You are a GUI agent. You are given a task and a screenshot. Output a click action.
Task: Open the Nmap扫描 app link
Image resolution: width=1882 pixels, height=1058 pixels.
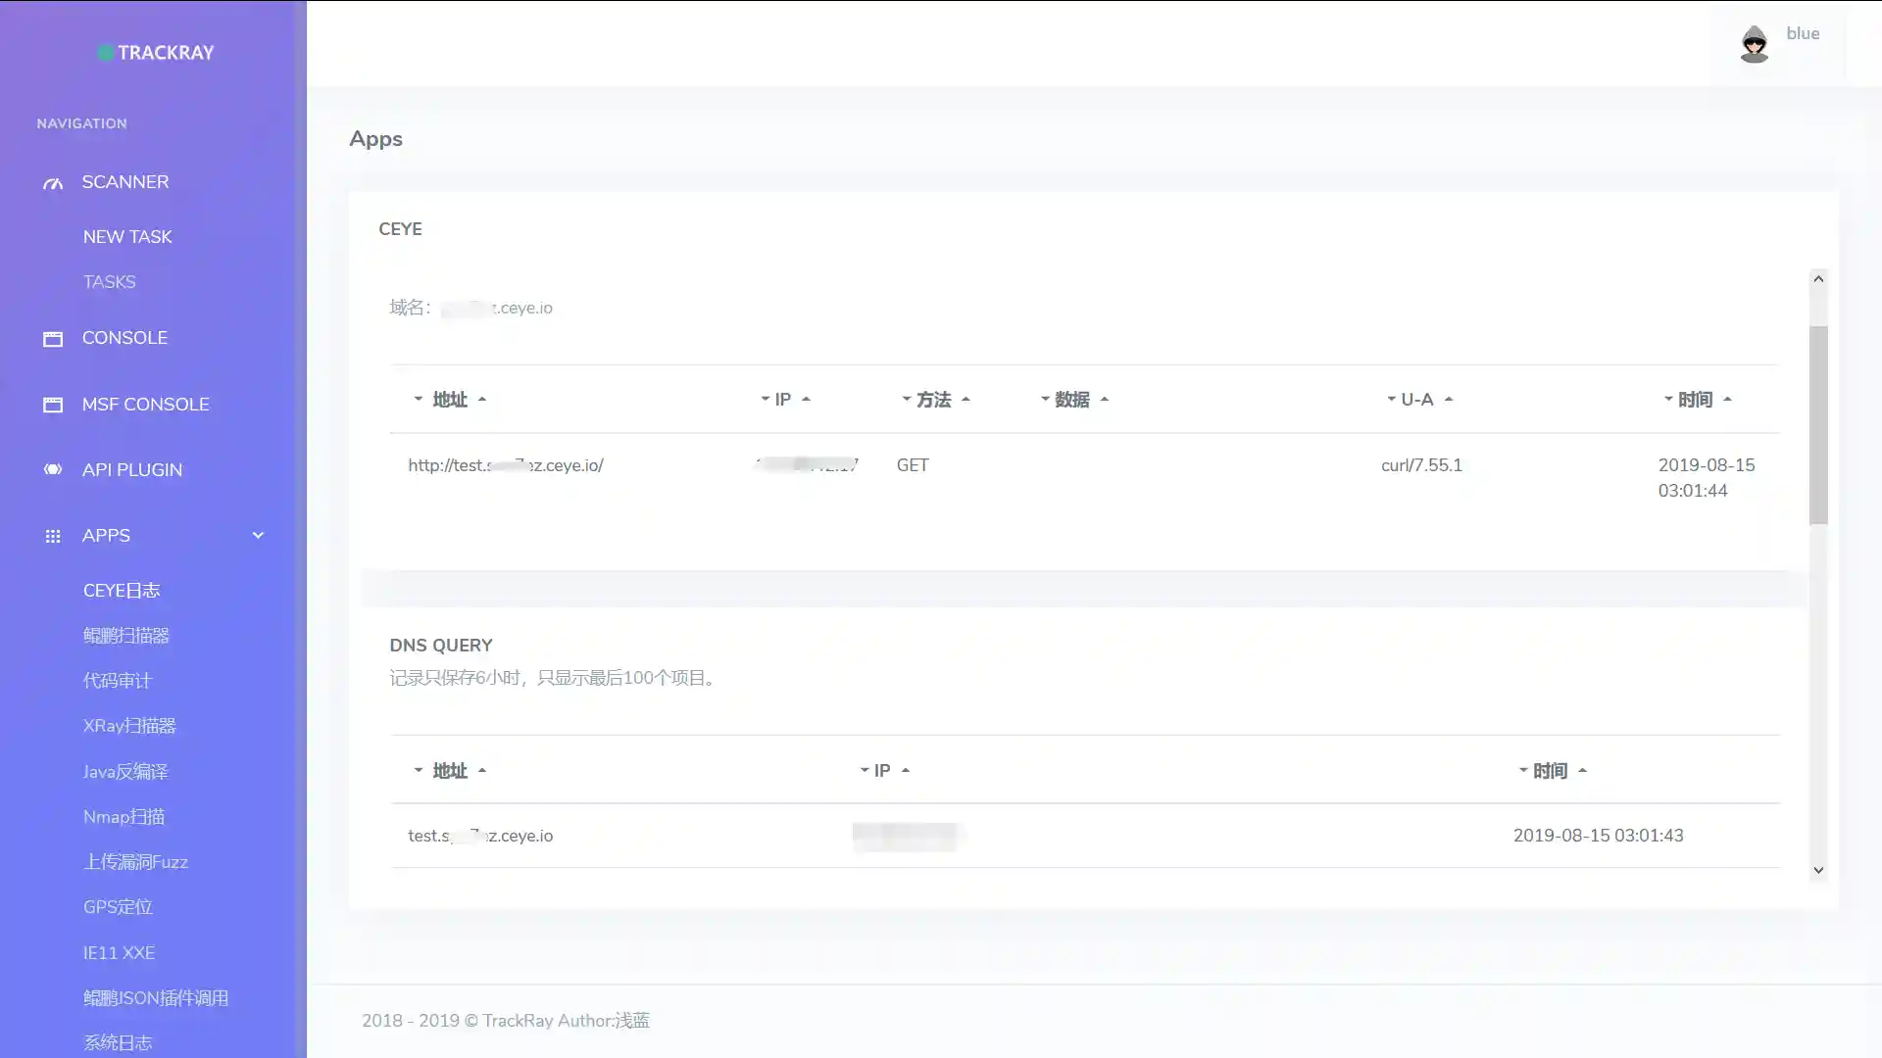124,817
